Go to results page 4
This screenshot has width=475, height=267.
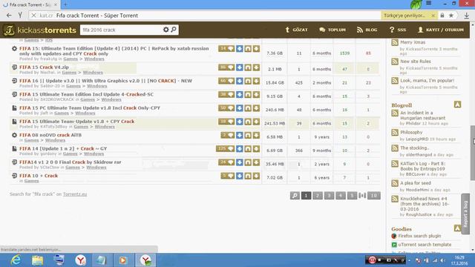[341, 196]
